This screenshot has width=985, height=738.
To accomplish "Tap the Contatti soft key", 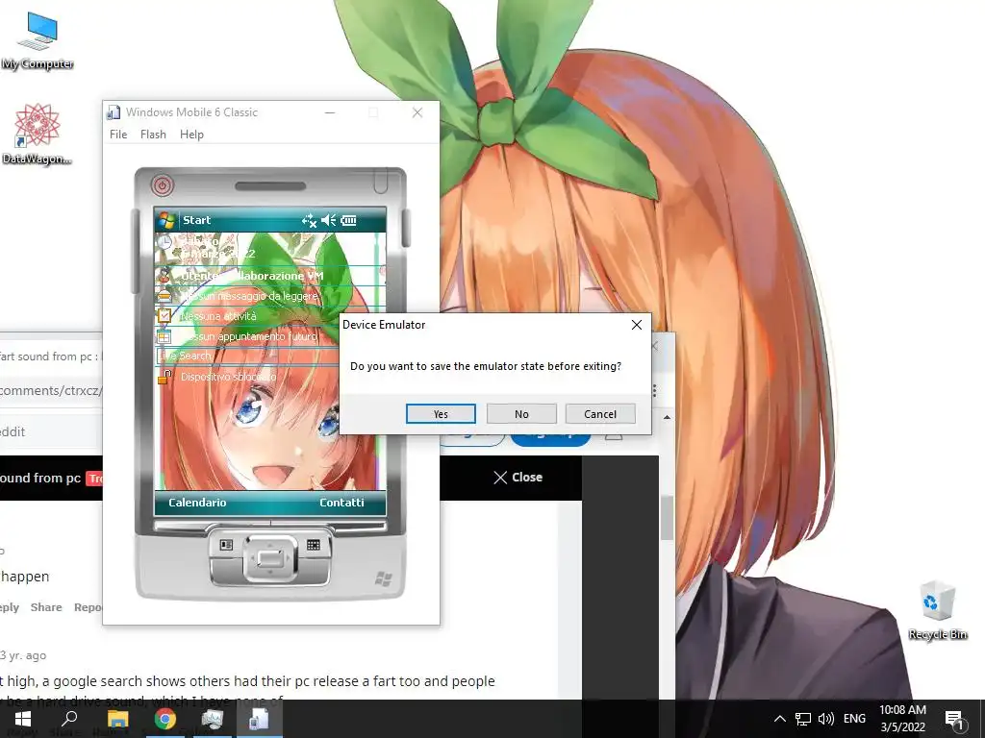I will (341, 502).
